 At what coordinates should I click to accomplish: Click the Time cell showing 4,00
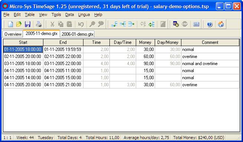click(x=96, y=64)
